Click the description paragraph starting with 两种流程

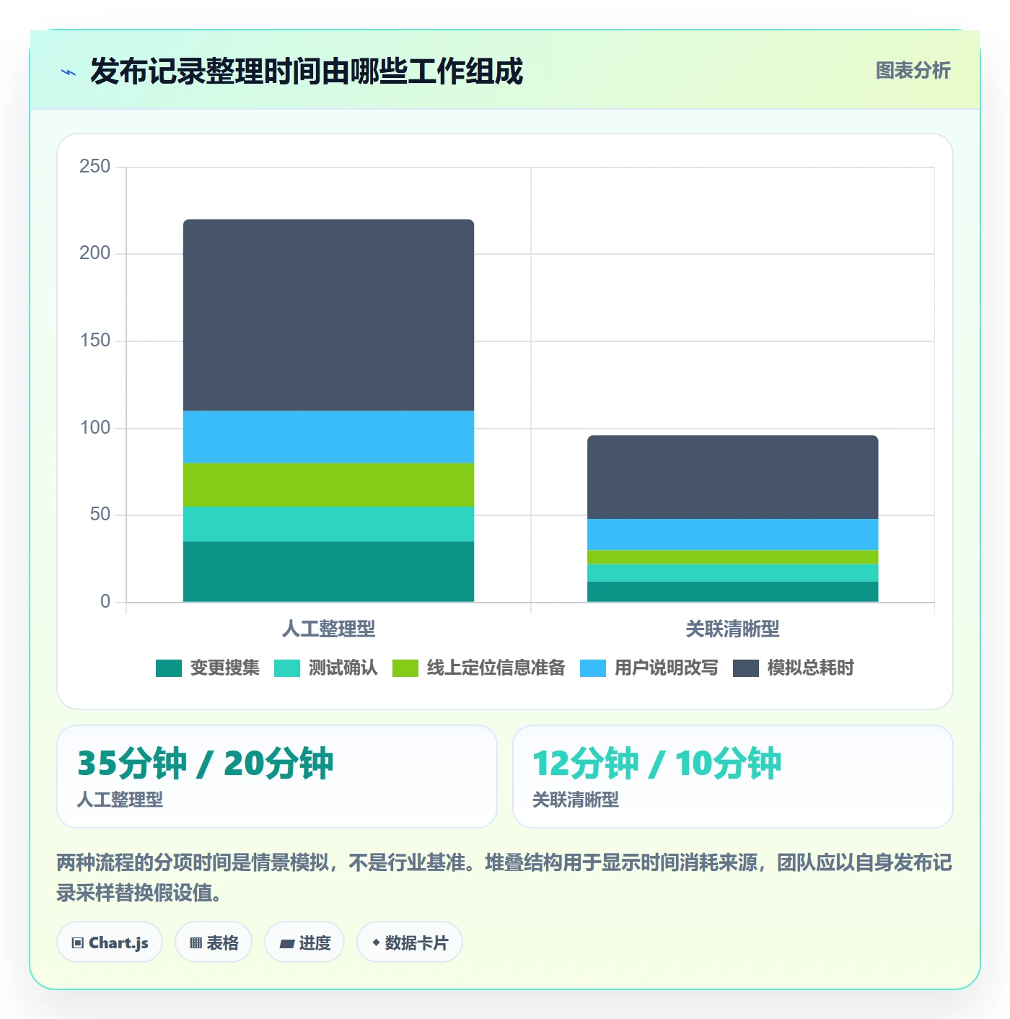point(504,878)
